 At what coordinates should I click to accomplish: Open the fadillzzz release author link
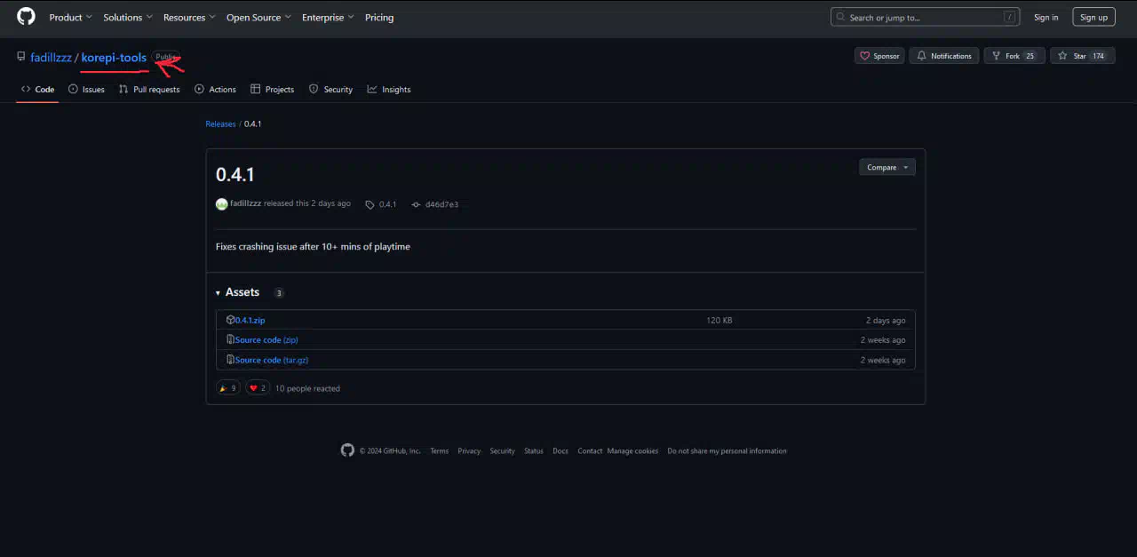(x=245, y=203)
